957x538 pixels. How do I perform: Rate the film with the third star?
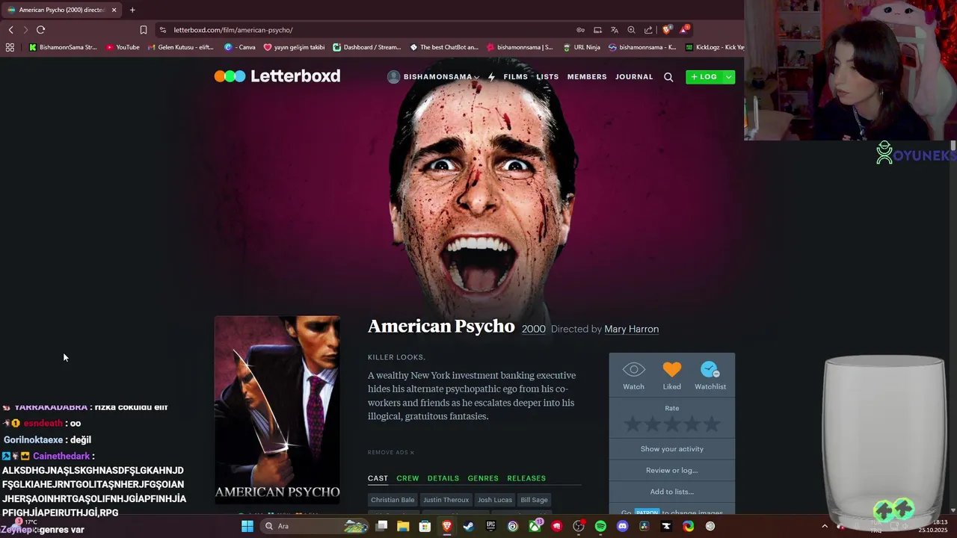pos(672,424)
